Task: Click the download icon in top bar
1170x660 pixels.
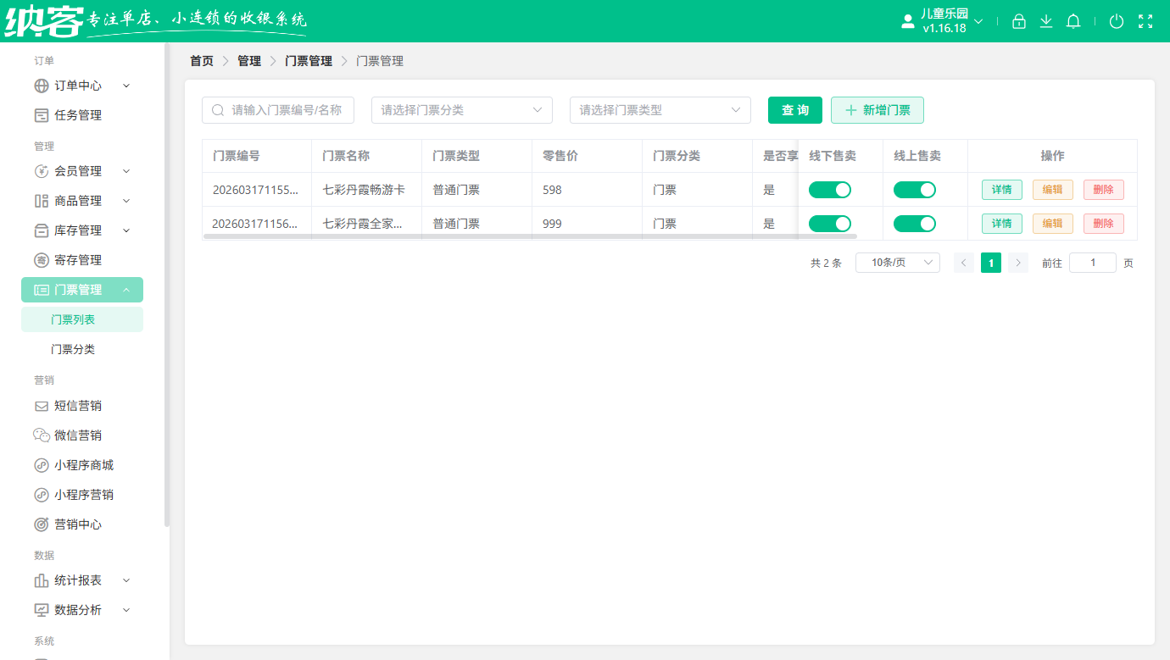Action: [x=1046, y=21]
